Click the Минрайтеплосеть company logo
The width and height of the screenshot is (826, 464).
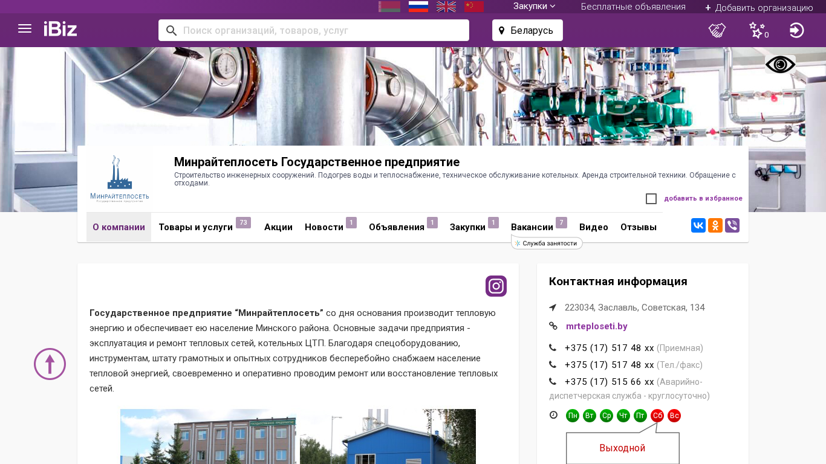click(119, 179)
